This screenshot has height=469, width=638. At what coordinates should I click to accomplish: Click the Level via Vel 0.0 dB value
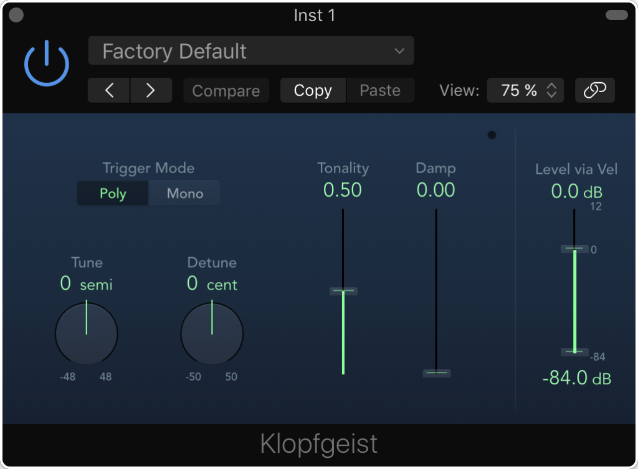[576, 191]
